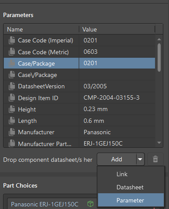Click the document icon in the Case/Package row
Image resolution: width=169 pixels, height=209 pixels.
click(x=12, y=63)
